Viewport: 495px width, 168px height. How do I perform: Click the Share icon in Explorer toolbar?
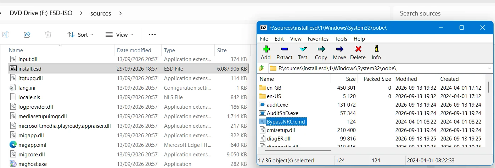[27, 35]
